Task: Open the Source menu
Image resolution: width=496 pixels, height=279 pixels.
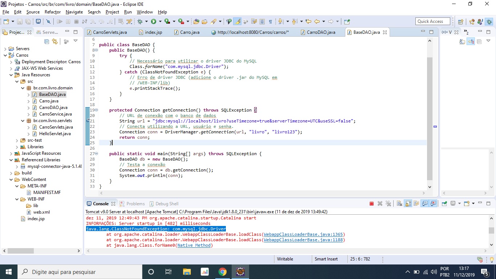Action: (33, 12)
